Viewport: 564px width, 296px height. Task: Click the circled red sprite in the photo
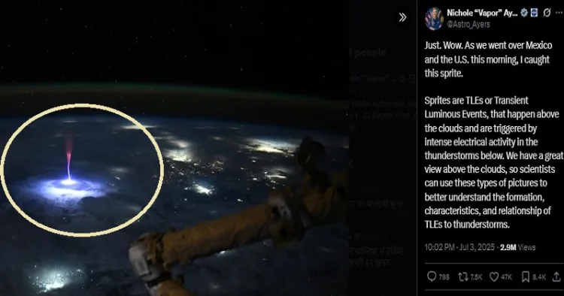coord(68,159)
